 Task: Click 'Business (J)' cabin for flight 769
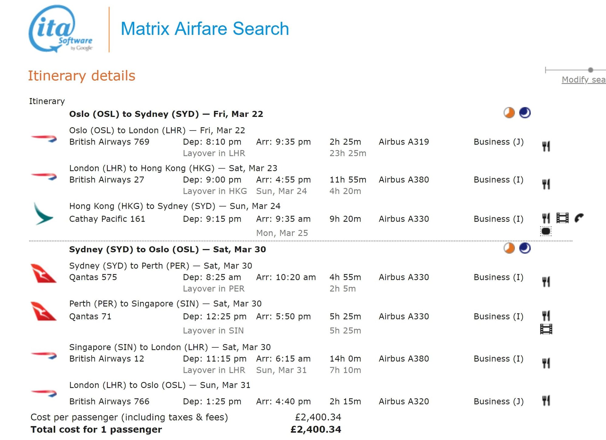coord(498,142)
